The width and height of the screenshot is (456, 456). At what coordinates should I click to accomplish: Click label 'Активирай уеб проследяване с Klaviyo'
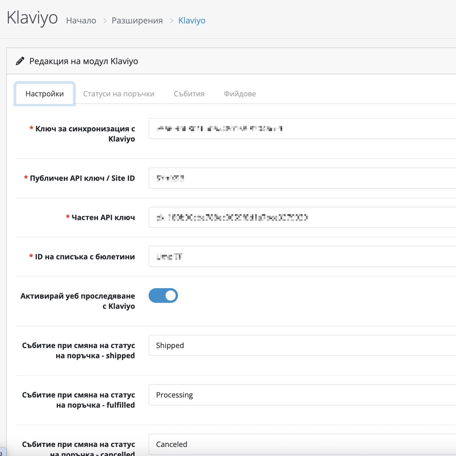coord(78,301)
